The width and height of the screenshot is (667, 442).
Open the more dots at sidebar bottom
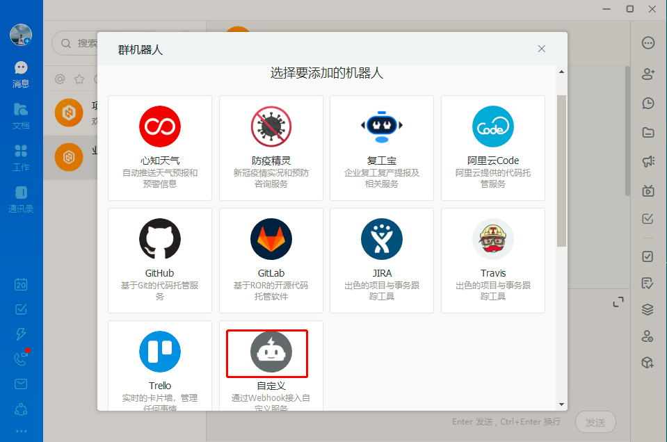click(21, 431)
